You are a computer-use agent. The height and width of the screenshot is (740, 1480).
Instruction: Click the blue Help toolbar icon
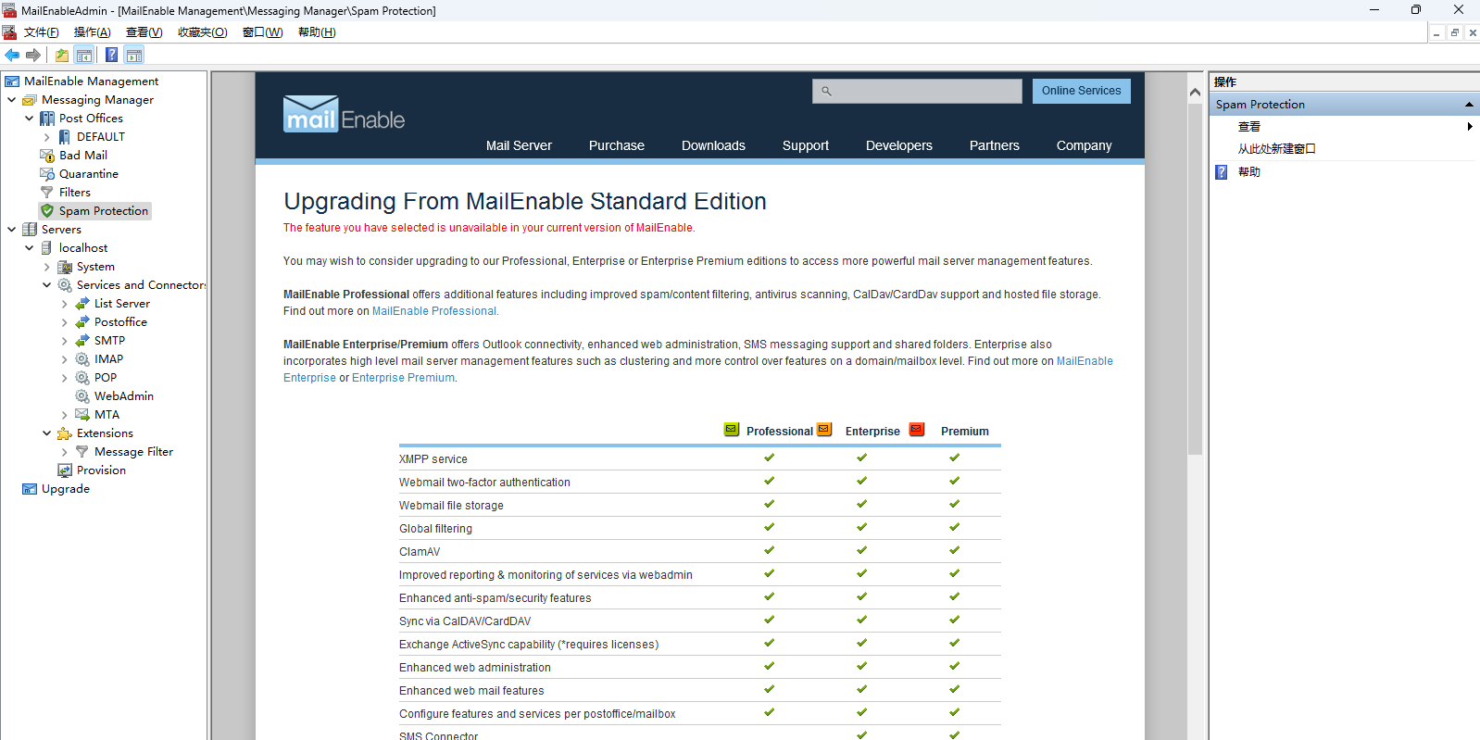[112, 55]
